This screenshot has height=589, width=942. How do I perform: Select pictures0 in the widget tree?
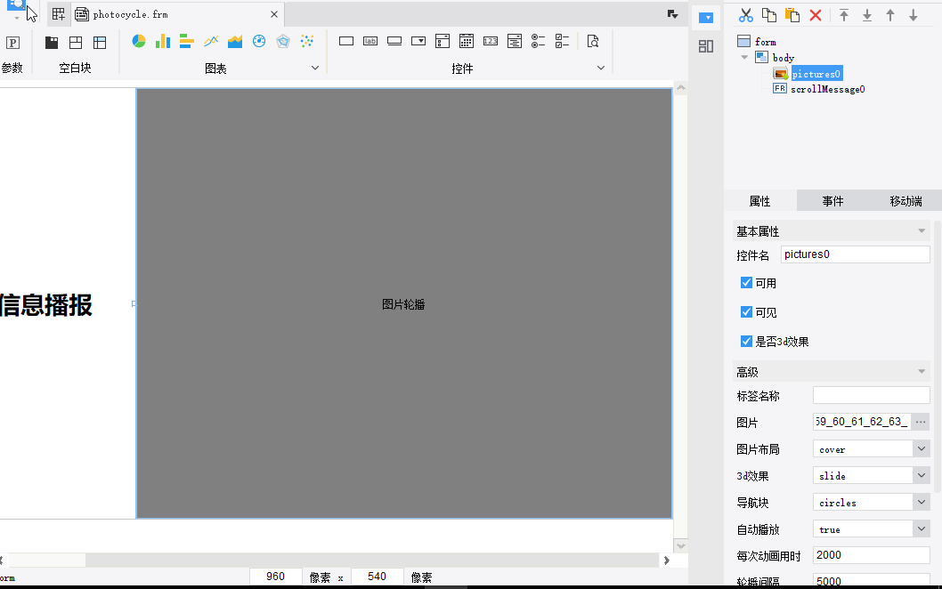click(816, 74)
